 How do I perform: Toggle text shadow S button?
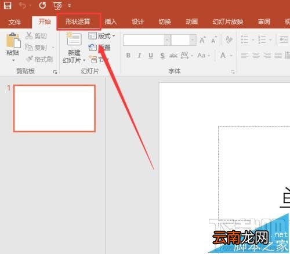162,56
